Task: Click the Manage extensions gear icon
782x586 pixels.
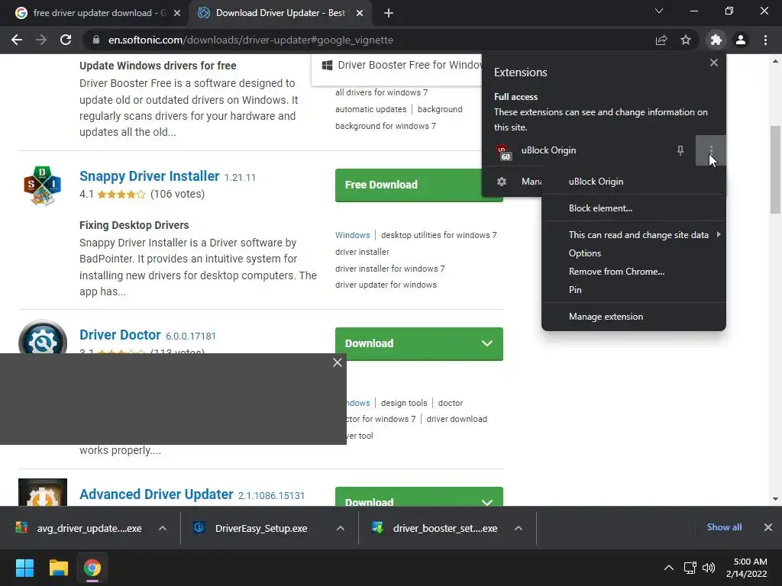Action: pos(502,182)
